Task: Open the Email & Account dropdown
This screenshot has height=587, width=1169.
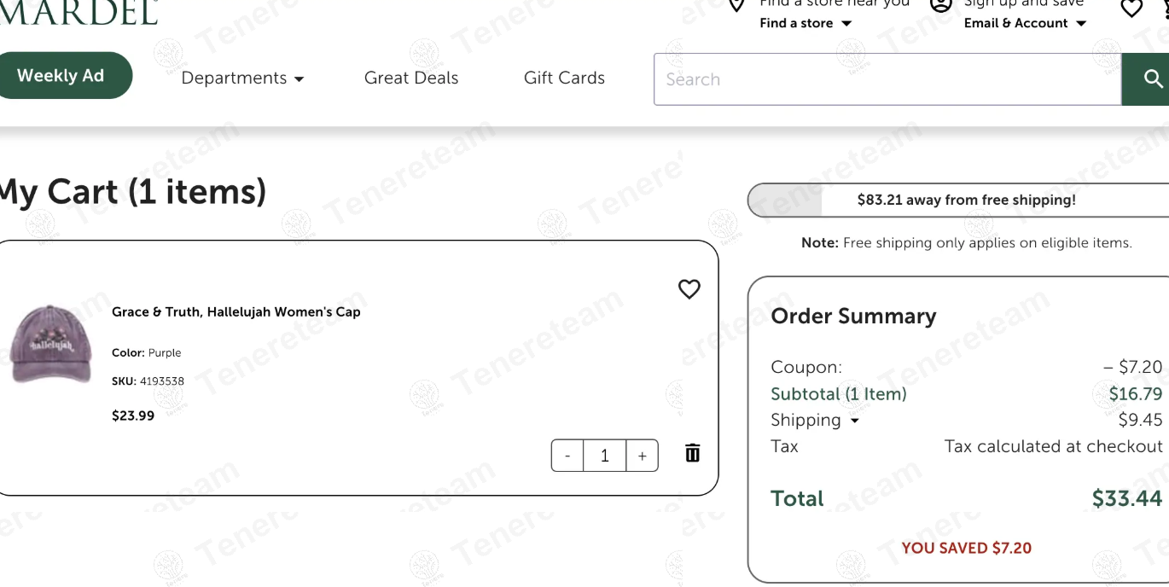Action: coord(1025,23)
